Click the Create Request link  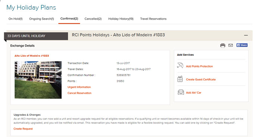point(23,129)
